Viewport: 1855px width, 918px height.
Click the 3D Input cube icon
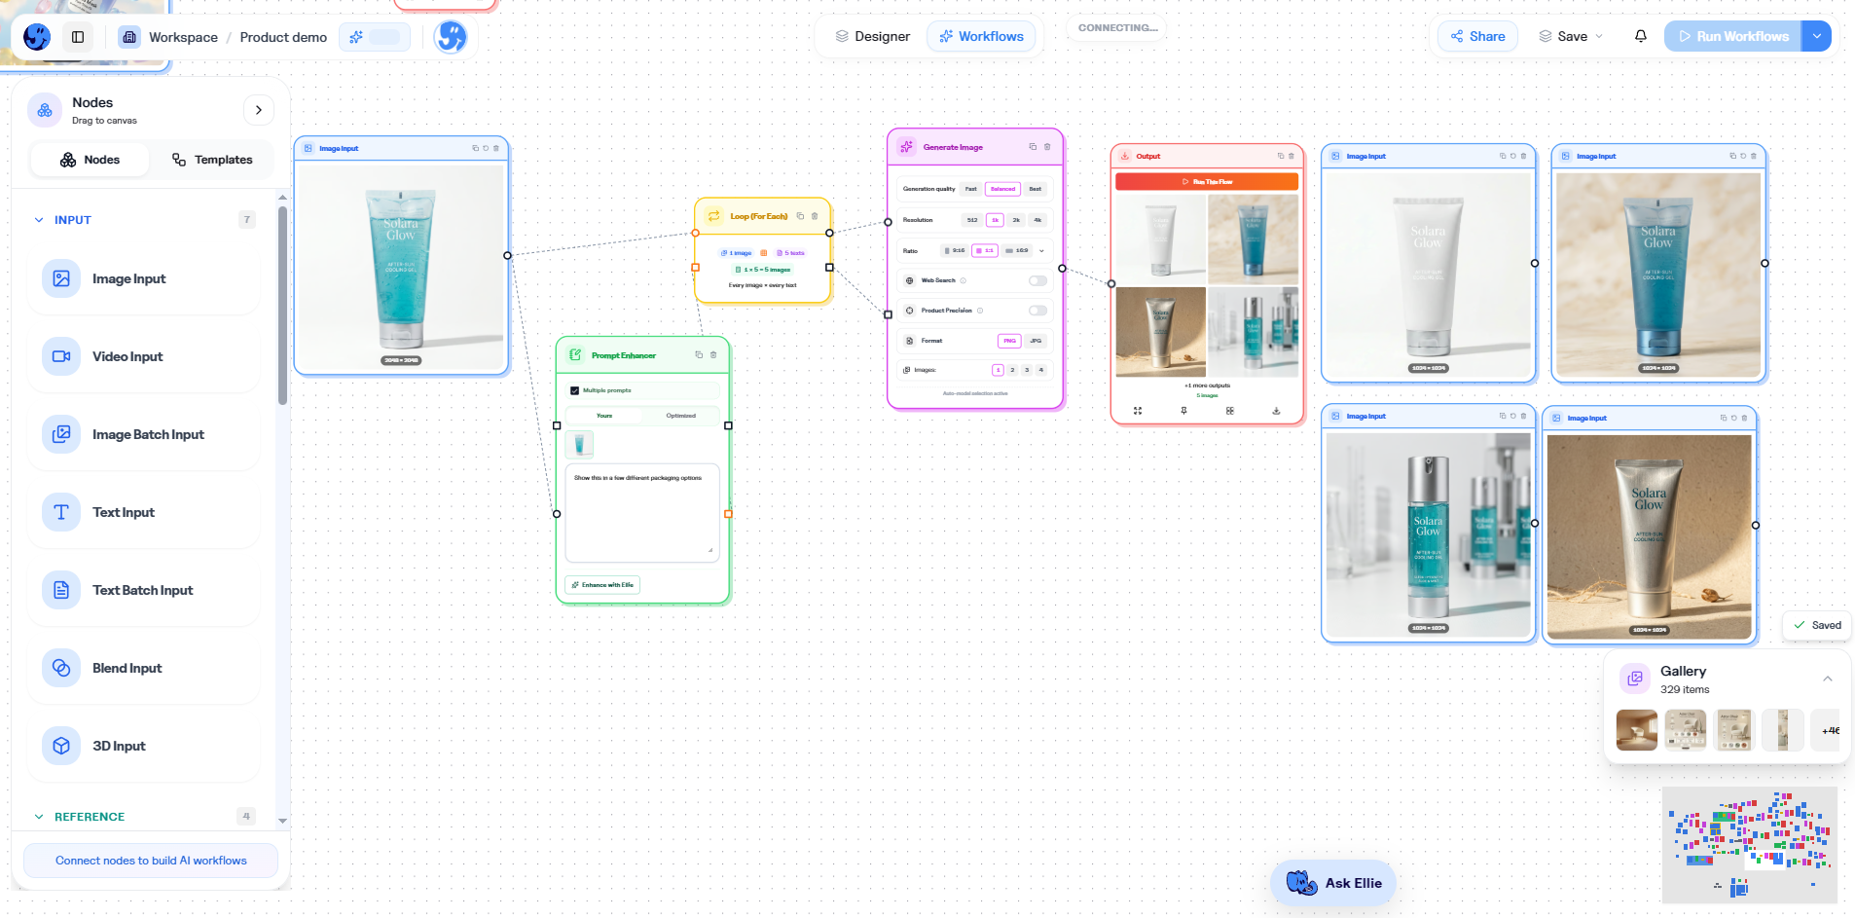[x=61, y=746]
